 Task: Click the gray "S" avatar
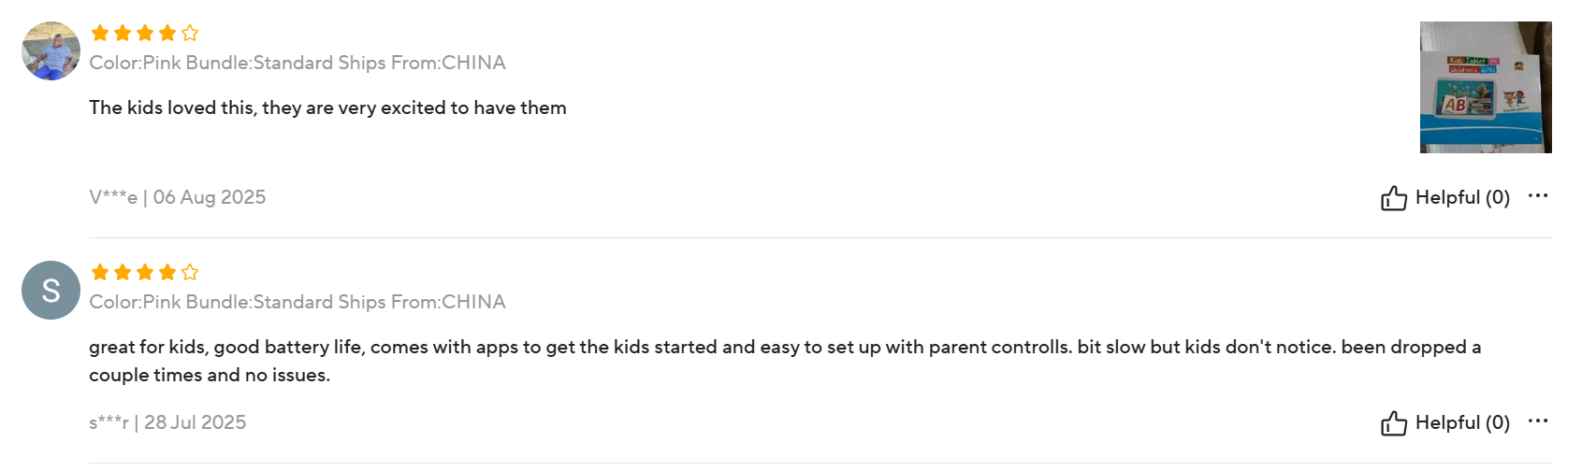click(51, 290)
